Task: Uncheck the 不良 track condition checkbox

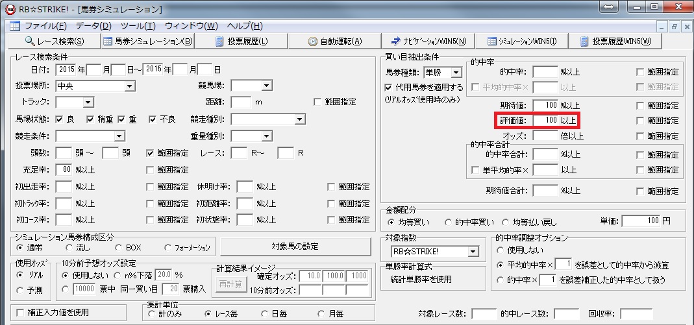Action: click(x=153, y=119)
